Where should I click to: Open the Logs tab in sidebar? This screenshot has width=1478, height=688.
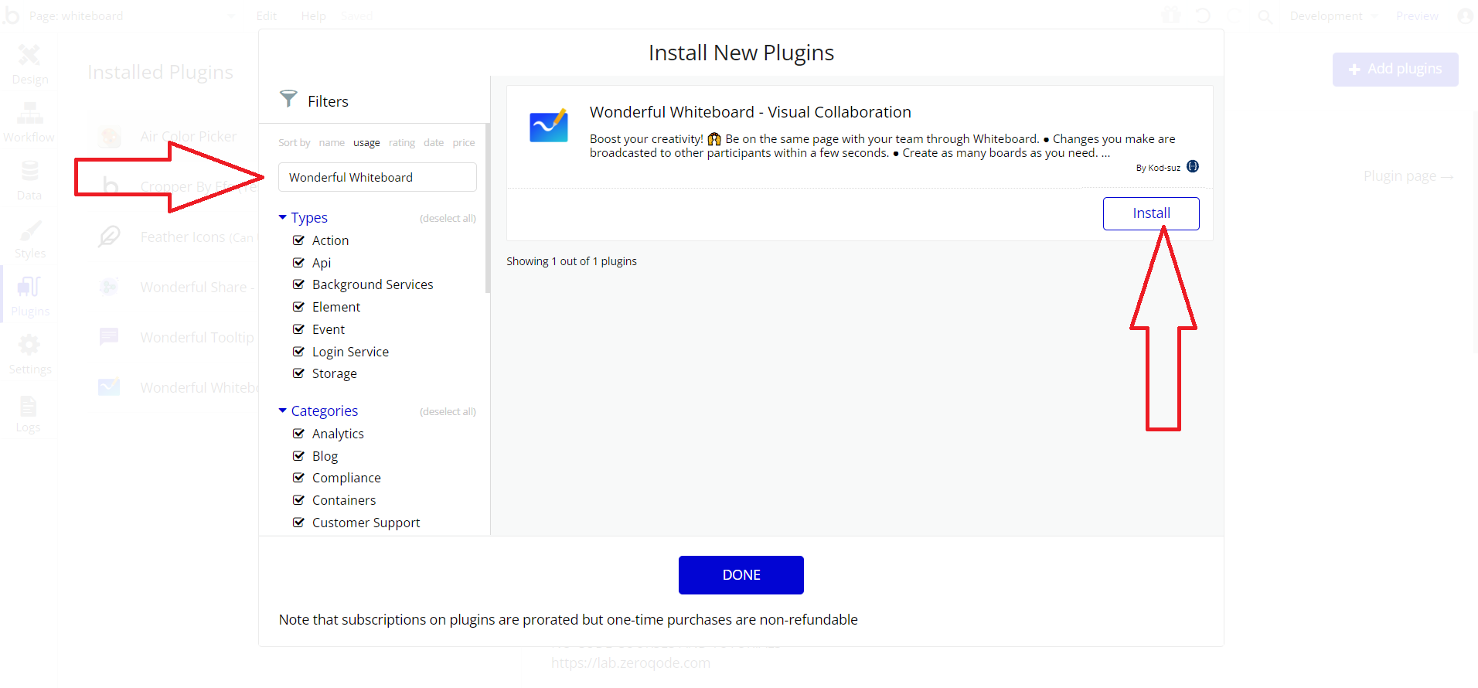(x=29, y=414)
